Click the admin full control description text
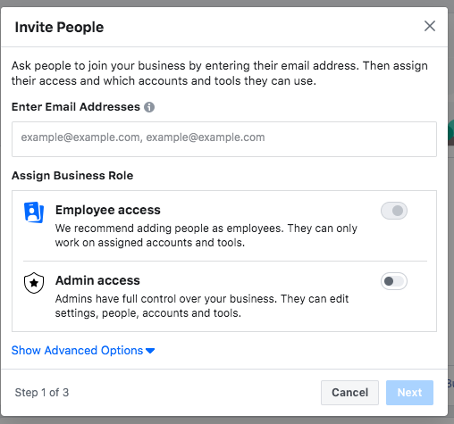This screenshot has height=424, width=454. pyautogui.click(x=202, y=306)
